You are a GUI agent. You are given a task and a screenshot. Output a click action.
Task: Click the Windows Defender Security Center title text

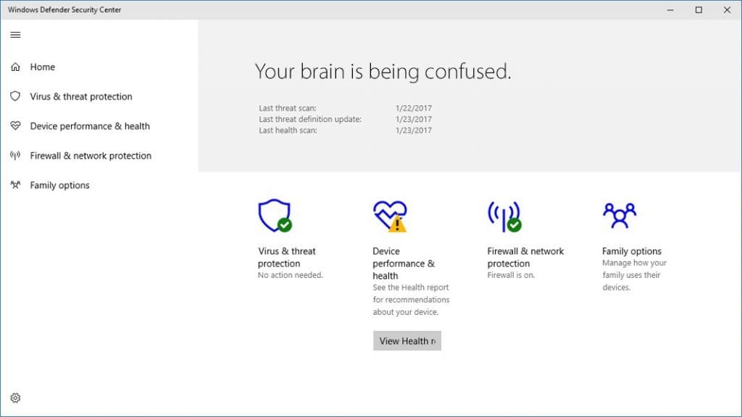(64, 9)
